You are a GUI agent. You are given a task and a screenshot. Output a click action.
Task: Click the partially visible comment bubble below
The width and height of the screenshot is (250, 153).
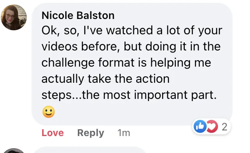point(89,150)
